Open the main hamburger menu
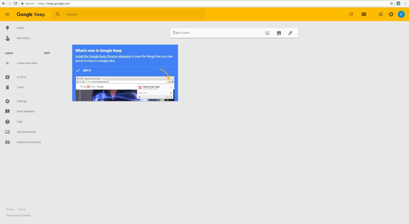This screenshot has width=409, height=224. click(7, 14)
